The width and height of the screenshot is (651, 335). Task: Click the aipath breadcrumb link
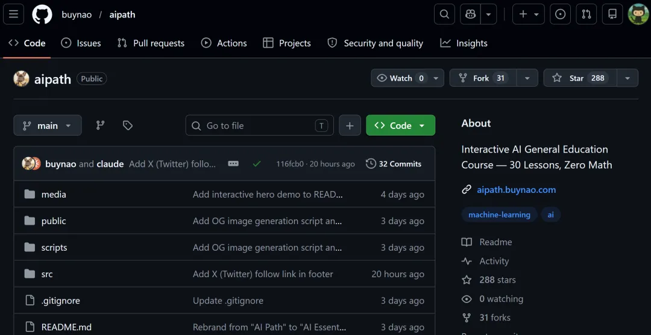point(122,14)
